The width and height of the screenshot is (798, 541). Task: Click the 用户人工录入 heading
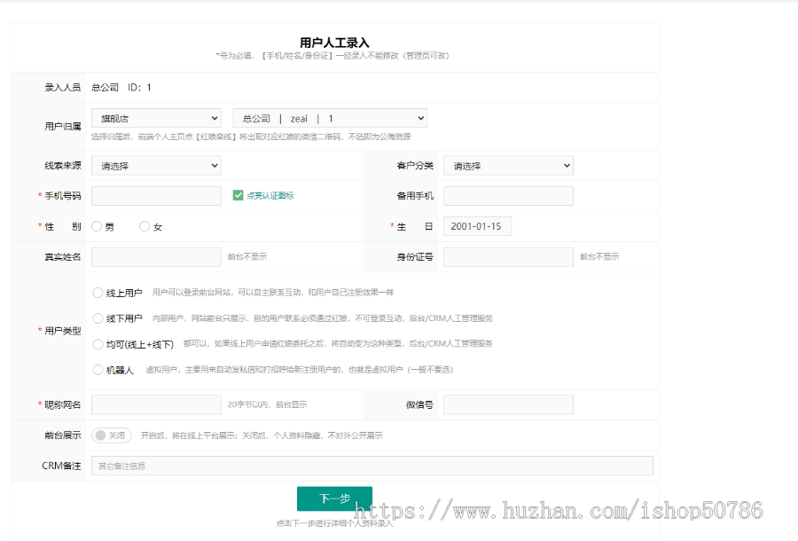coord(334,43)
